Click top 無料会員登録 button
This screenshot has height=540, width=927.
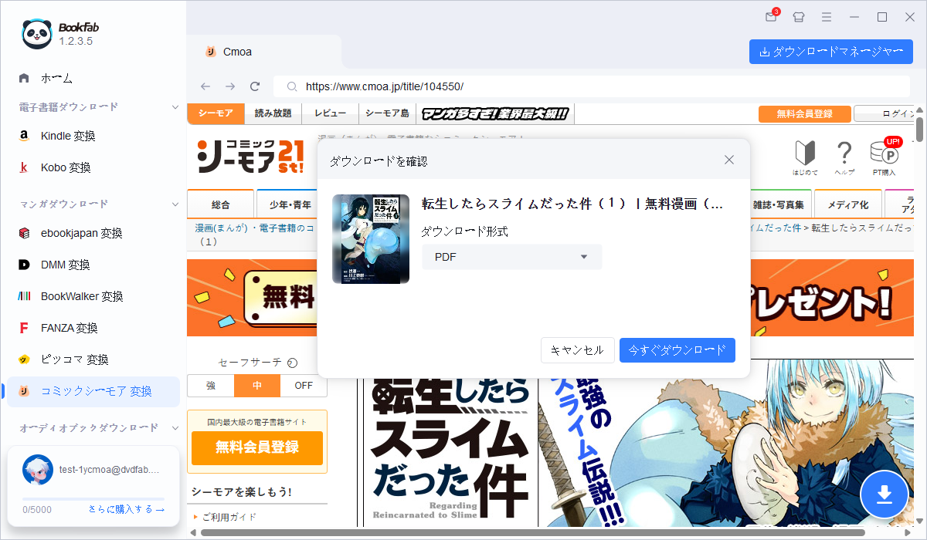pos(804,113)
